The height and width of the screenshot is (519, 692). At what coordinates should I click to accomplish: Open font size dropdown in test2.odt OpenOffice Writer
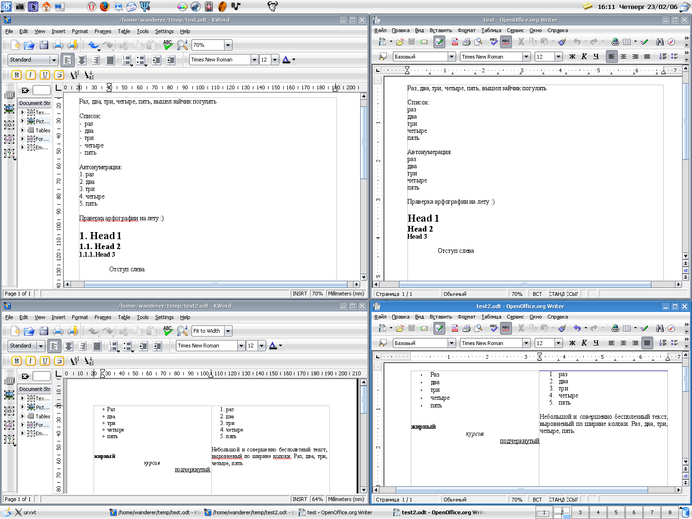click(x=558, y=343)
